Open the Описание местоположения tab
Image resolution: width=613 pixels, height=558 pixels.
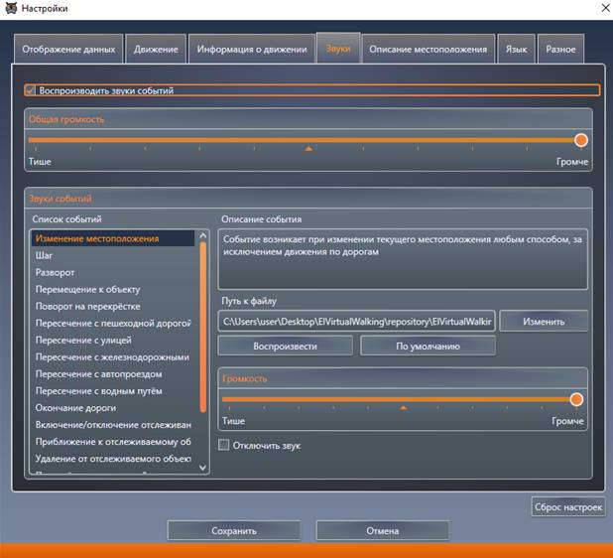coord(429,49)
